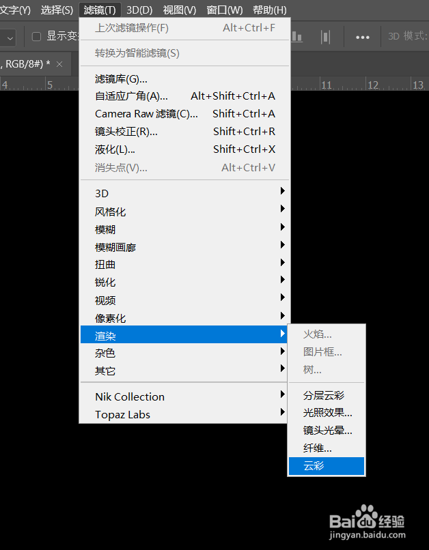Viewport: 429px width, 550px height.
Task: Expand the 3D filter submenu
Action: pyautogui.click(x=184, y=193)
